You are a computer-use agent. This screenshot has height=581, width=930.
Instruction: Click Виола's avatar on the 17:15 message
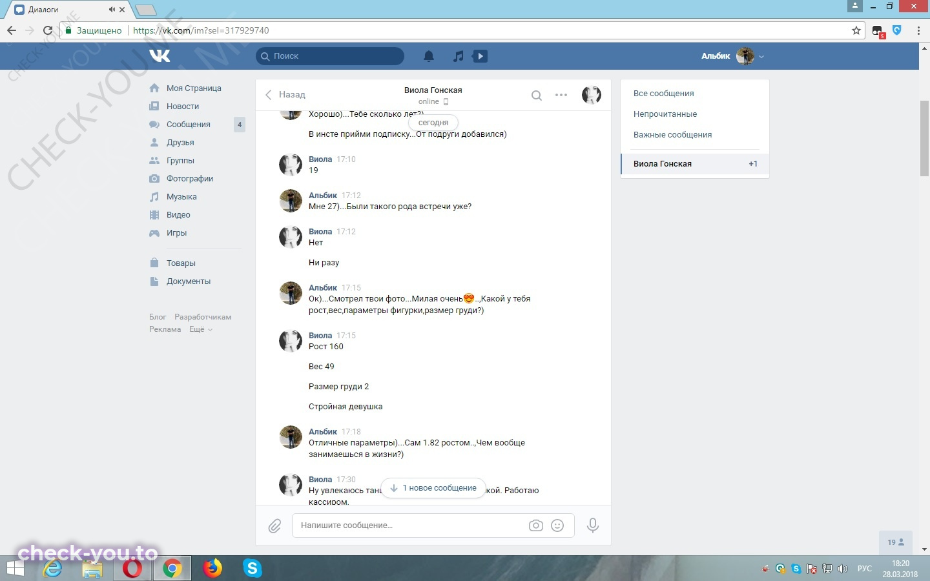[291, 341]
